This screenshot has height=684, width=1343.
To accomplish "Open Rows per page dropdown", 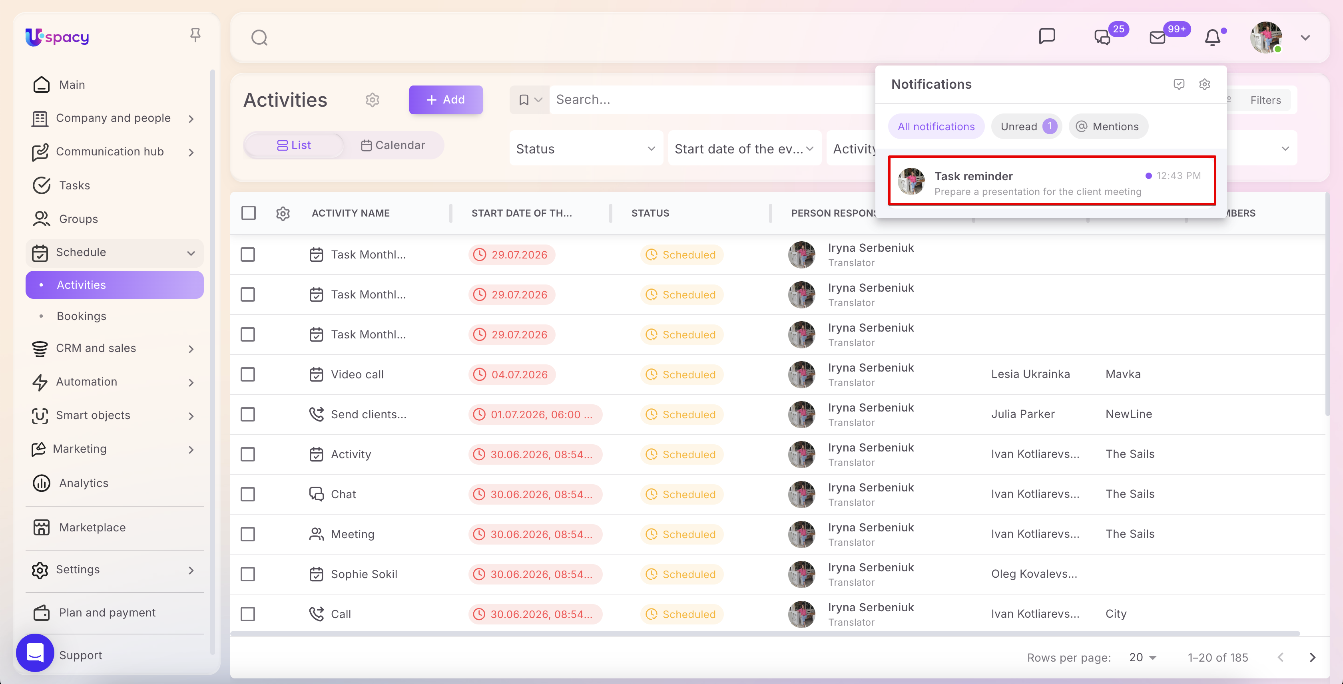I will click(1143, 658).
